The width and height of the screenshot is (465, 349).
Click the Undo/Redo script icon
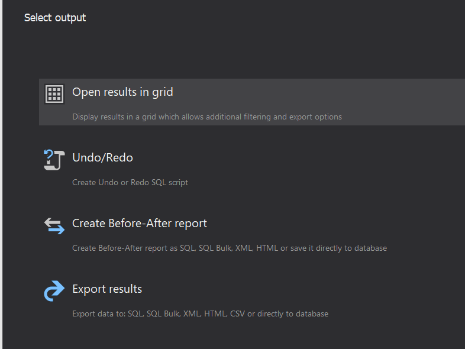[54, 160]
